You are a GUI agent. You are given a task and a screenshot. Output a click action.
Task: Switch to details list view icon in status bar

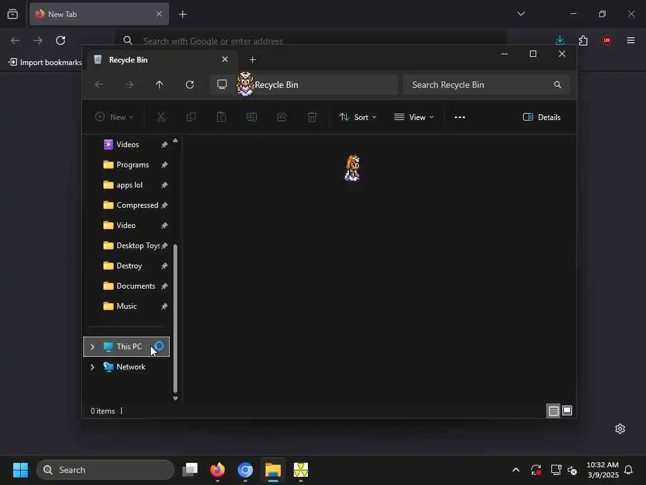[553, 410]
